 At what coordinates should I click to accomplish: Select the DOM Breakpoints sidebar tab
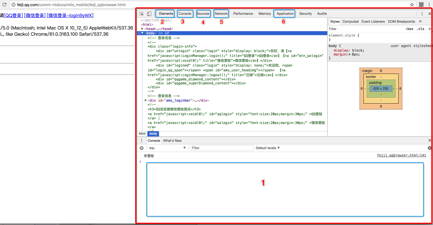(x=401, y=22)
